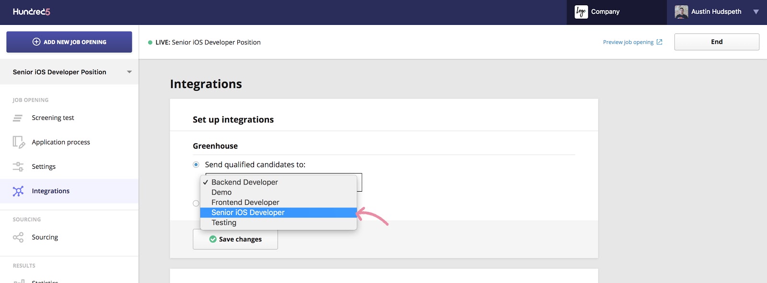Screen dimensions: 767x283
Task: Click the Company logo icon
Action: 581,12
